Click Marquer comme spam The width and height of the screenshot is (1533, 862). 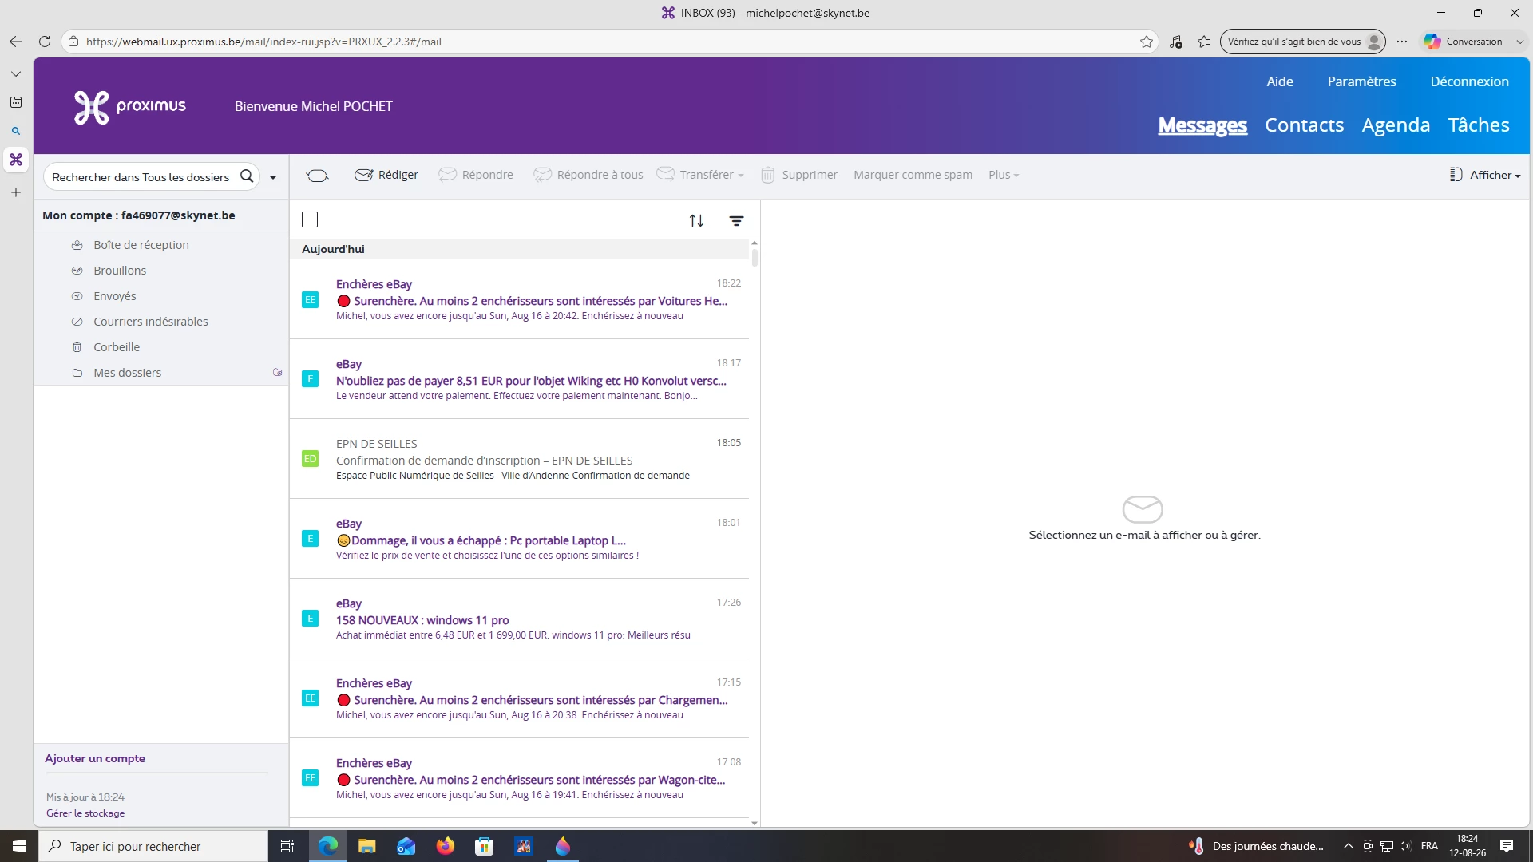(913, 175)
